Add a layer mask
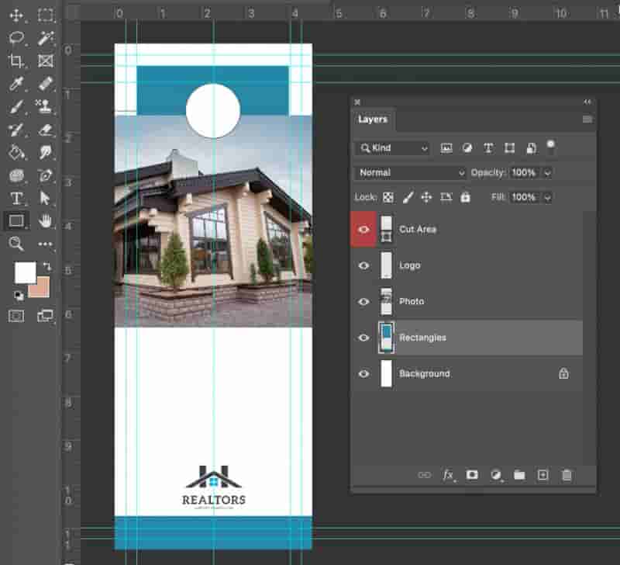The image size is (620, 565). tap(472, 475)
